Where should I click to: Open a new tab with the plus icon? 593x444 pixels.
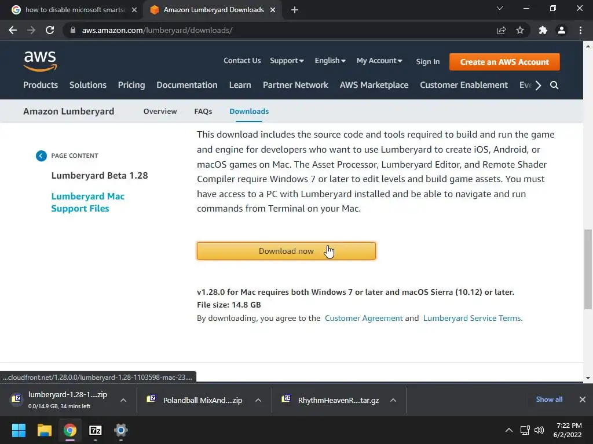(x=295, y=10)
